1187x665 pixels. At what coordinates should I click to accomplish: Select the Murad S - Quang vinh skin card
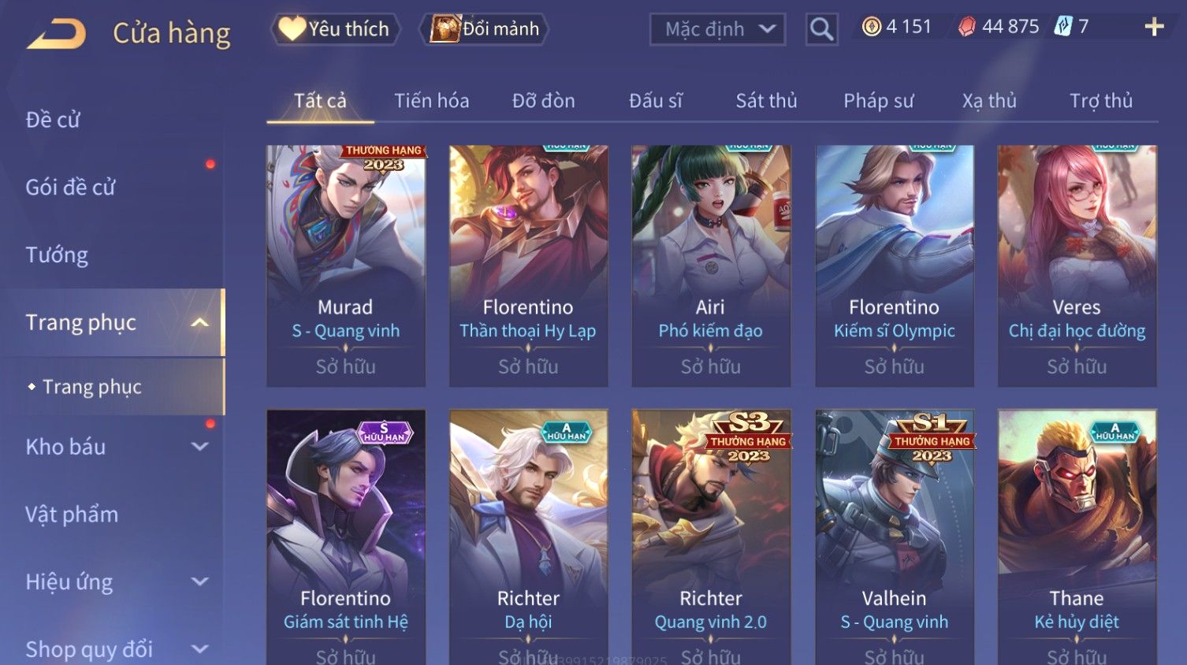point(345,266)
